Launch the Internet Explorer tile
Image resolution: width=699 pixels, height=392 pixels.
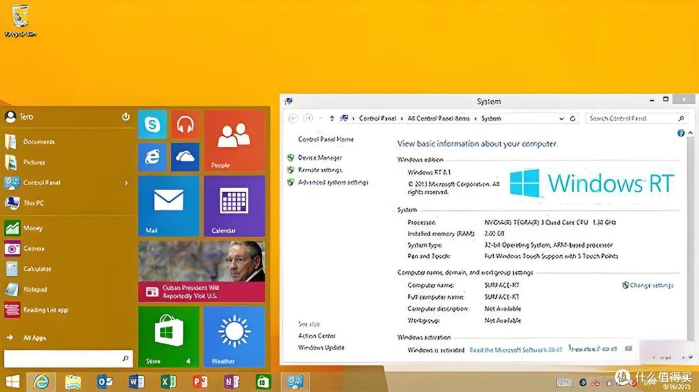153,157
